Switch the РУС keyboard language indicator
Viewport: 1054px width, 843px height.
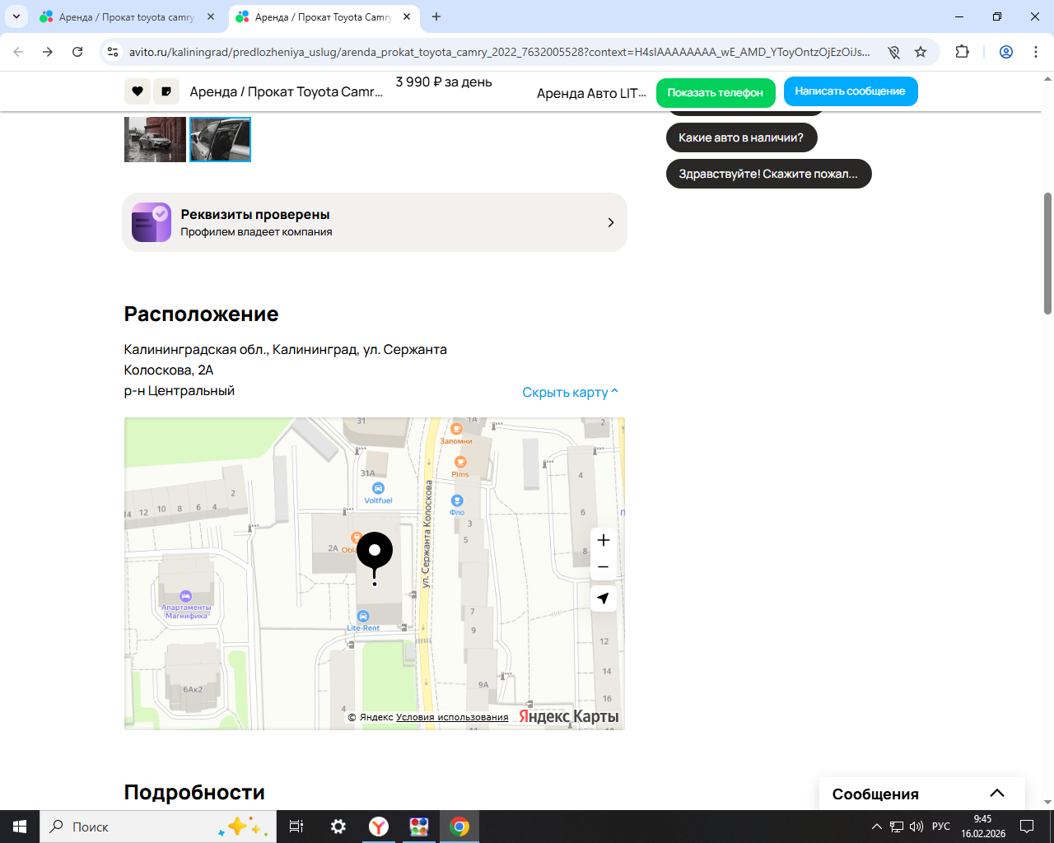(941, 827)
